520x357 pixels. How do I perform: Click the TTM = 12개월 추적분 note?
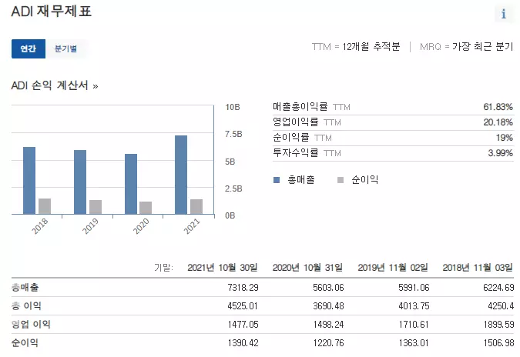[x=356, y=47]
